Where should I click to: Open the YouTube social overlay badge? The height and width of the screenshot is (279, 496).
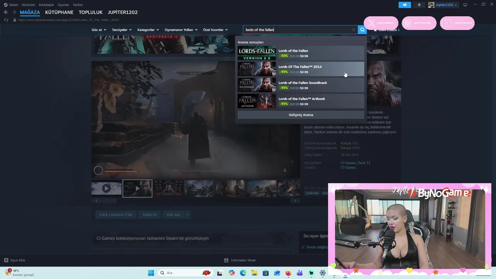[x=457, y=23]
